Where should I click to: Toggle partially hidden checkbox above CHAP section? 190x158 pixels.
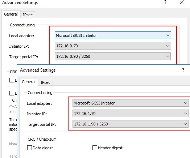click(x=12, y=93)
